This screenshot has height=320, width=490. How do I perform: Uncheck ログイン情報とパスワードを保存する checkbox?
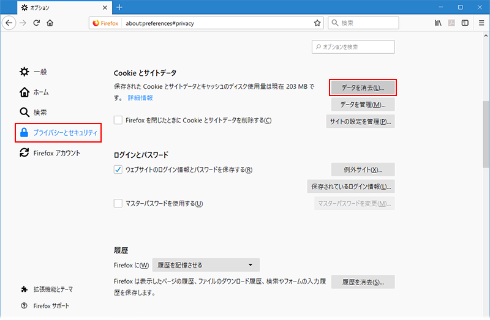pos(118,169)
